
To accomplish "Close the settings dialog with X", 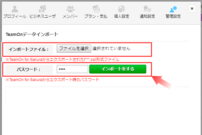I will (192, 9).
